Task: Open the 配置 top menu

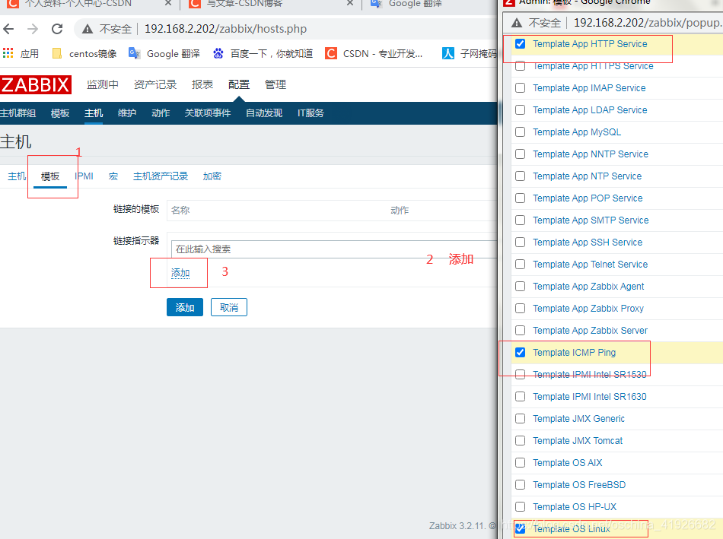Action: pos(239,85)
